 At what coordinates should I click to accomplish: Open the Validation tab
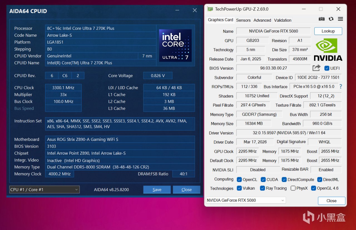point(283,20)
